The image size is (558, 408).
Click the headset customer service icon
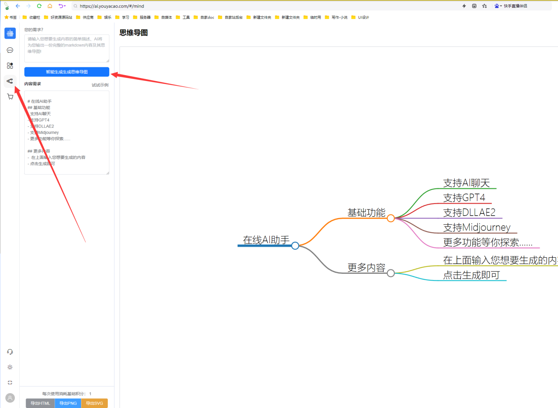pyautogui.click(x=10, y=352)
